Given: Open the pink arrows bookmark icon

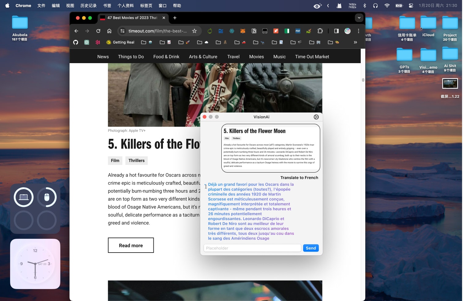Looking at the screenshot, I should [x=98, y=42].
